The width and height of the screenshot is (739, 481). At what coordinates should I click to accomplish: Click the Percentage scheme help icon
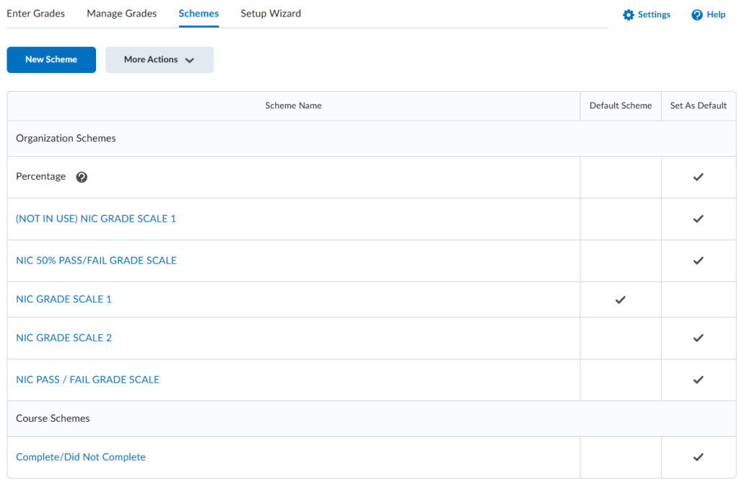(82, 177)
